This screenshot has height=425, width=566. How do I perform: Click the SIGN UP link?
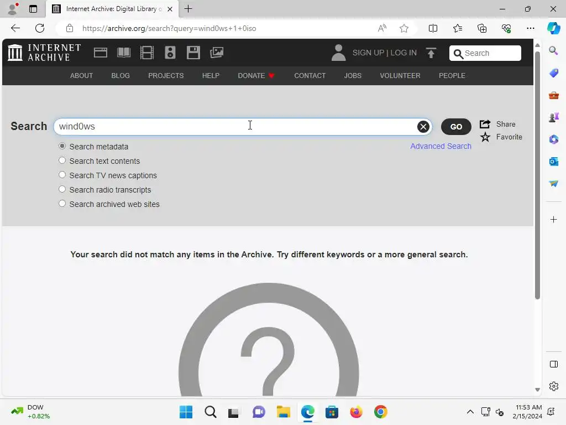368,53
